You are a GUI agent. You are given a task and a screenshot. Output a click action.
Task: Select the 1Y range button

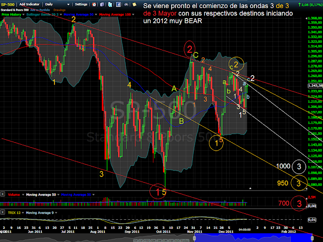coord(140,240)
